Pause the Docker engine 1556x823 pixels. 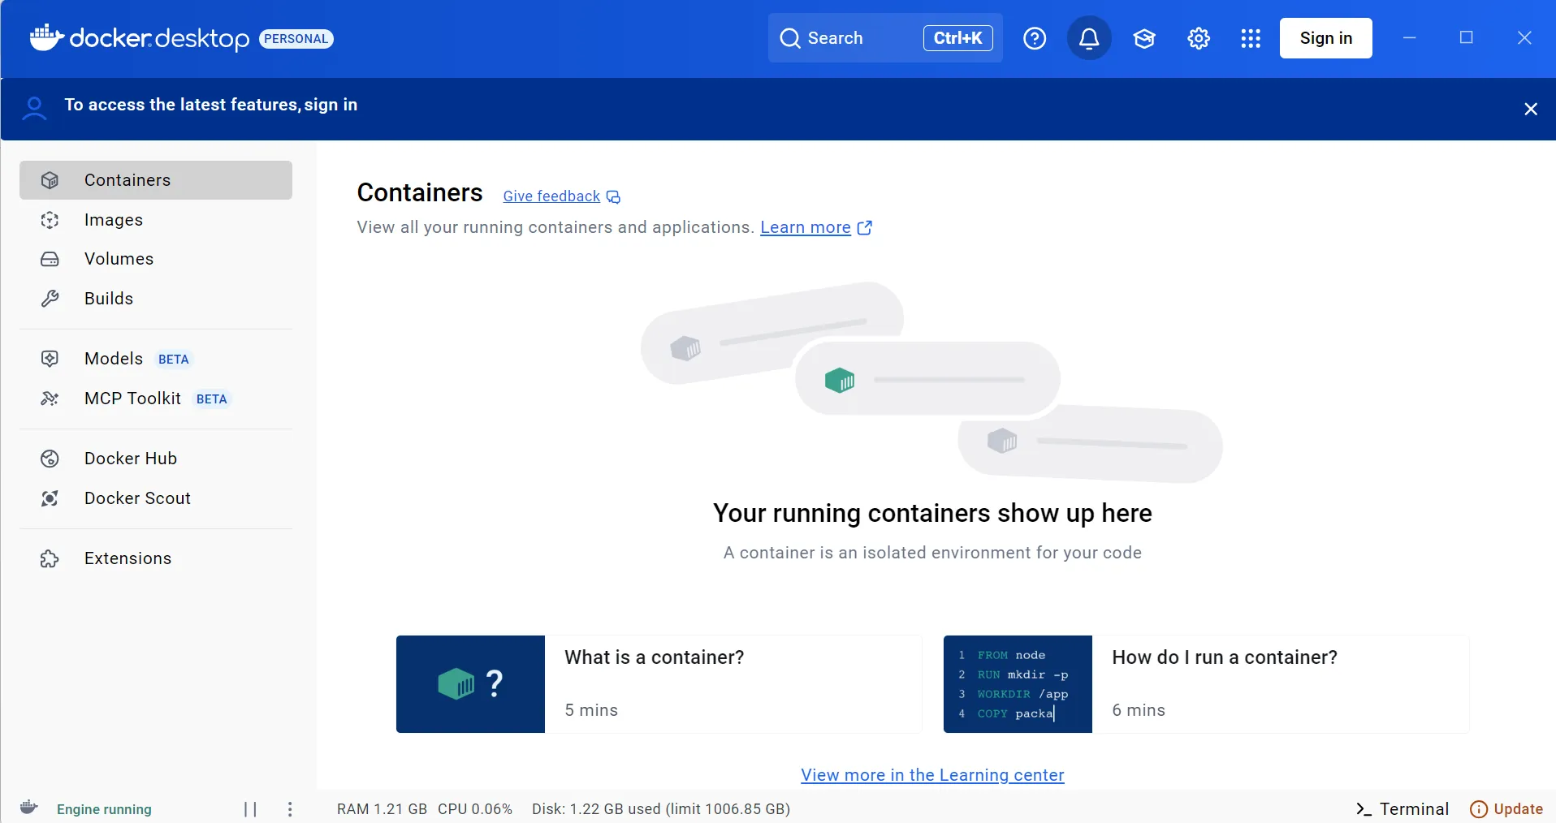tap(250, 809)
